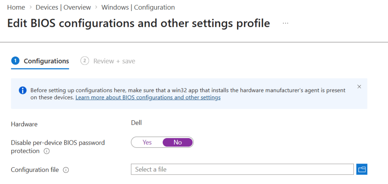The width and height of the screenshot is (388, 184).
Task: Click info icon next to Configuration file
Action: coord(66,170)
